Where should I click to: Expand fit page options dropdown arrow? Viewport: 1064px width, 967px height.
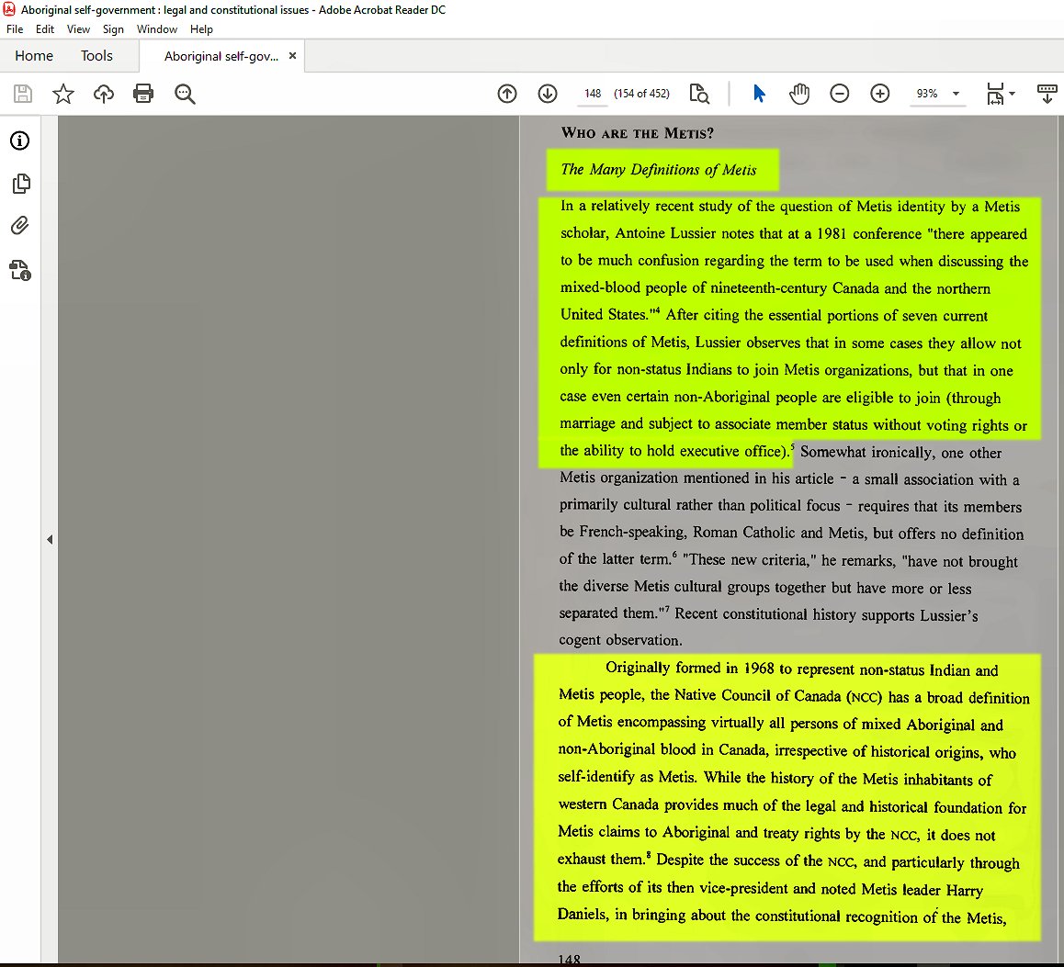(x=1012, y=94)
